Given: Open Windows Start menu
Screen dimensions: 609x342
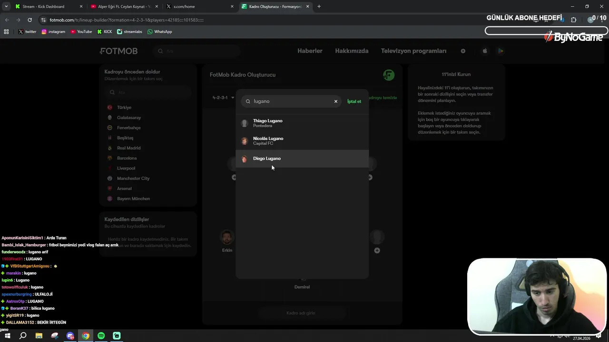Looking at the screenshot, I should coord(7,336).
